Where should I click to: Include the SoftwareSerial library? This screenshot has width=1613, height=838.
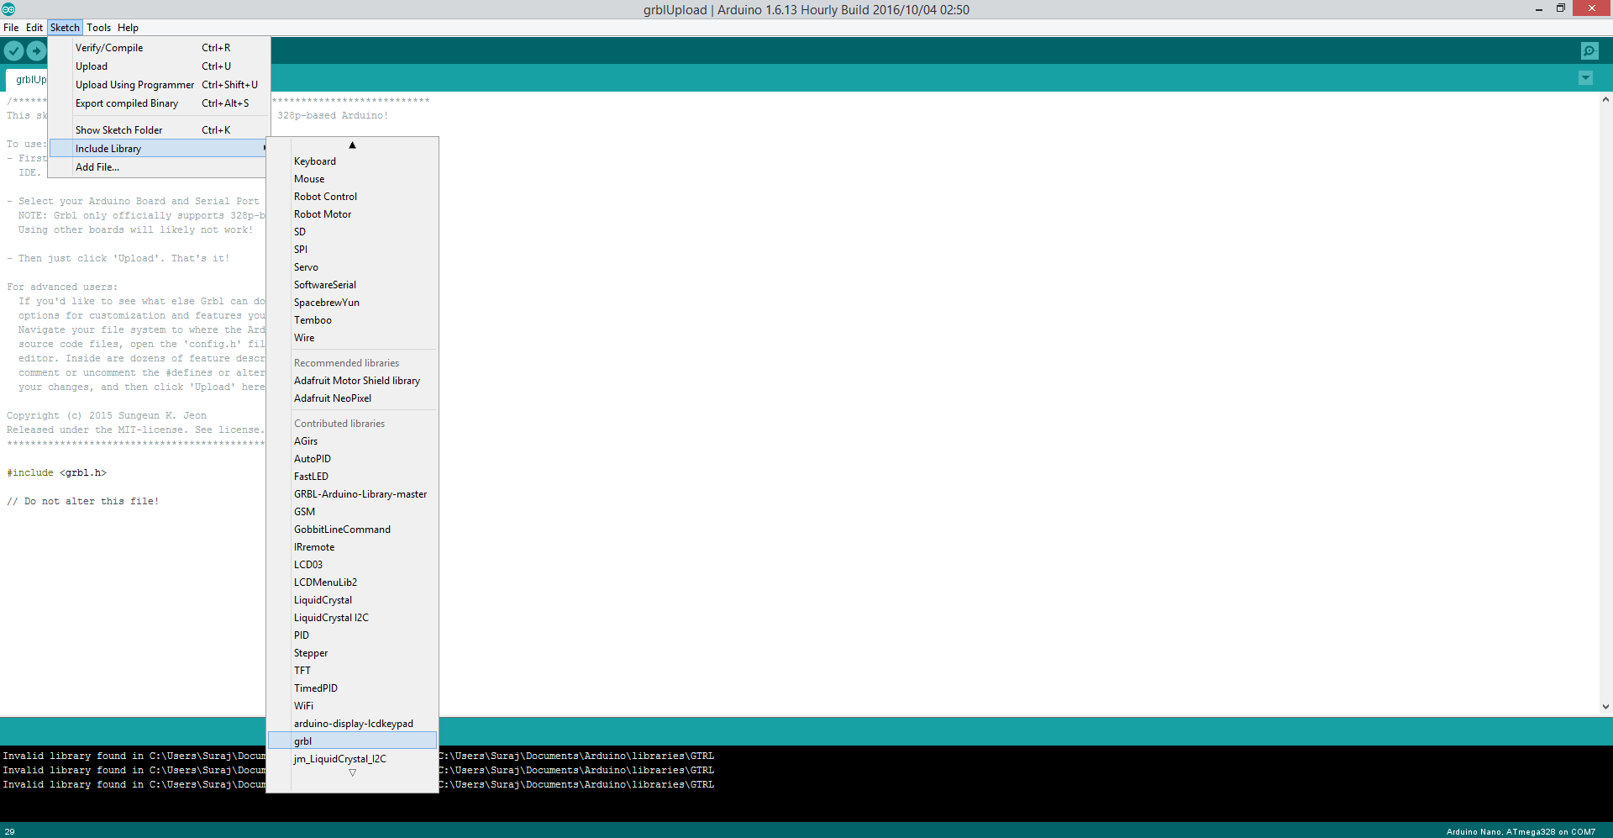tap(352, 285)
